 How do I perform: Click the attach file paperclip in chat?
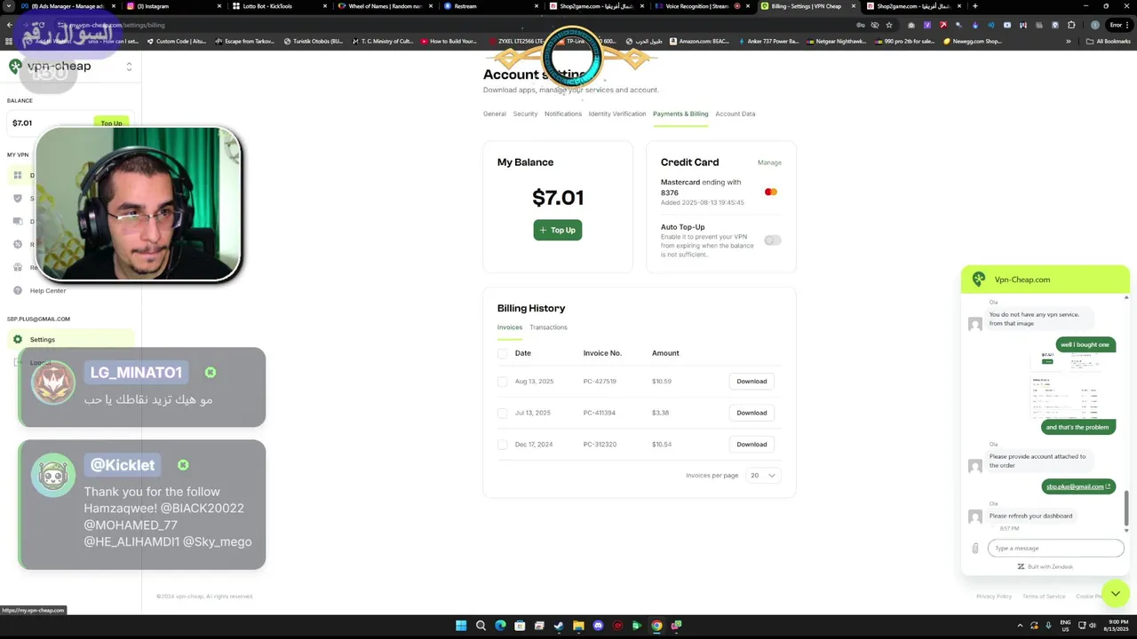(x=975, y=548)
